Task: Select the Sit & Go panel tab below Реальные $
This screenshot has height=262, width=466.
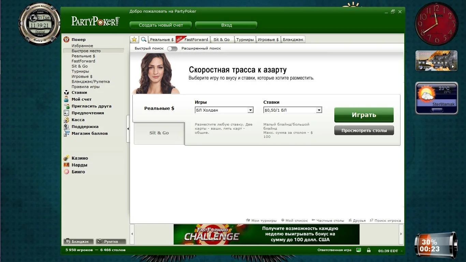Action: click(159, 133)
